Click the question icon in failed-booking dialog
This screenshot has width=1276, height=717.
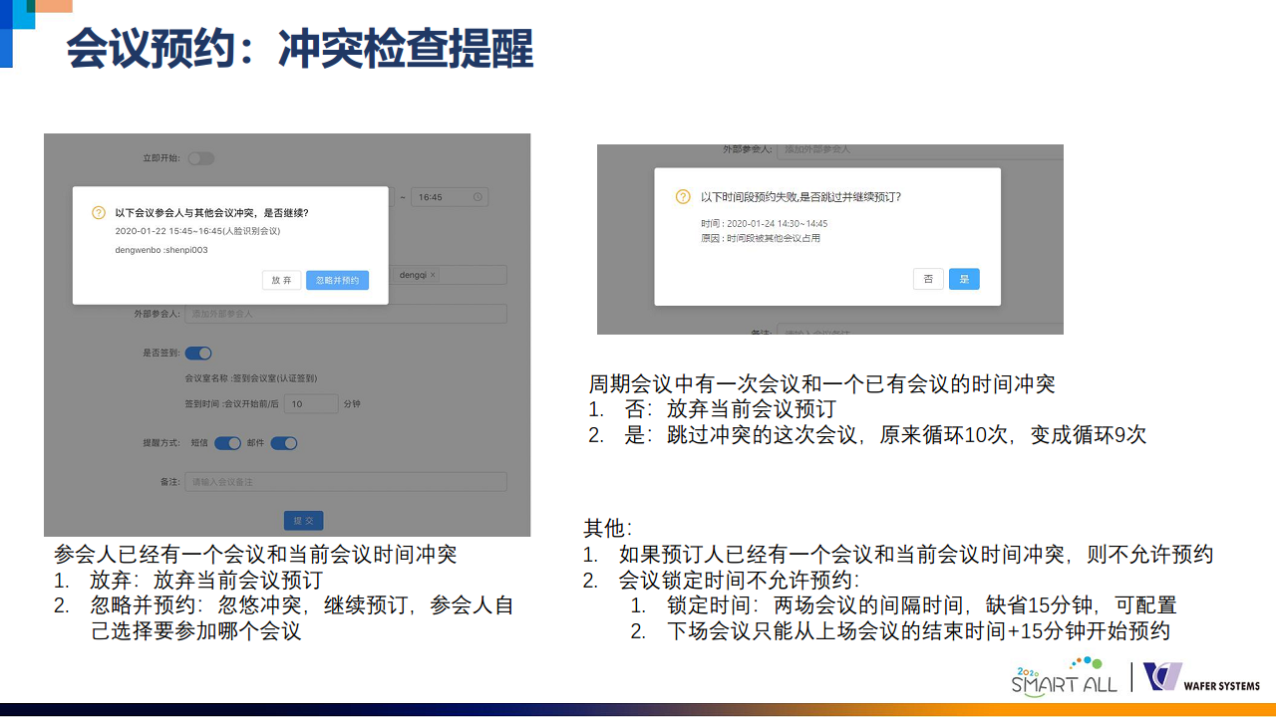click(683, 197)
